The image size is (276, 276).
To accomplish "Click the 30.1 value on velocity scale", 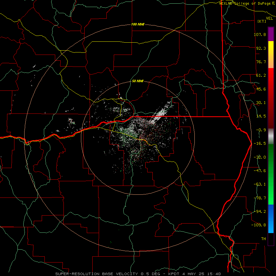I will (261, 103).
